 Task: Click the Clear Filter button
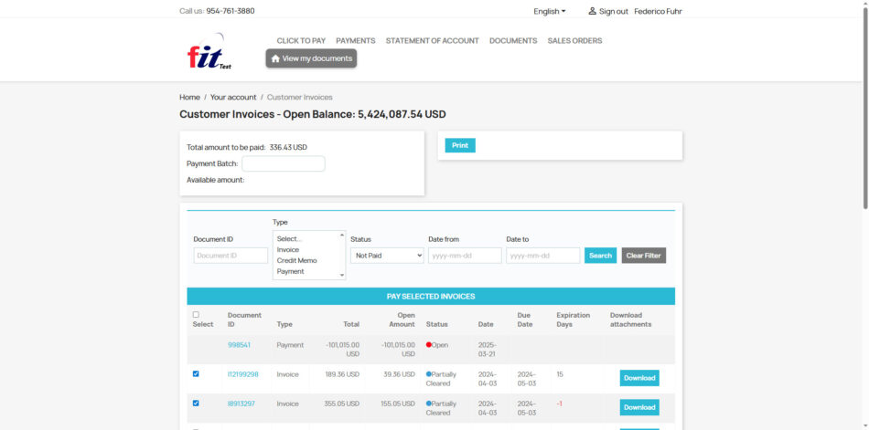point(644,256)
